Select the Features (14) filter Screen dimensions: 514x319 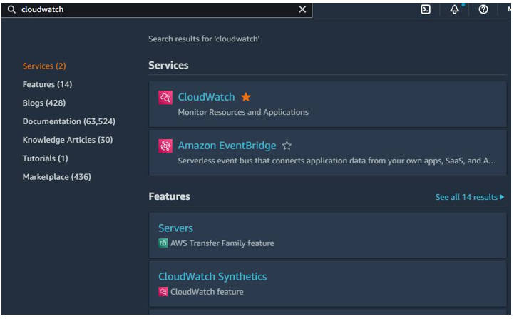[47, 84]
